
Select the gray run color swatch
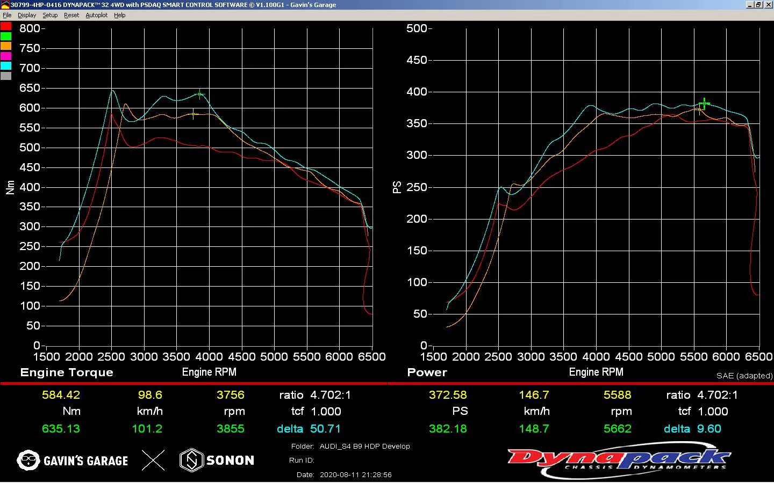pyautogui.click(x=6, y=76)
